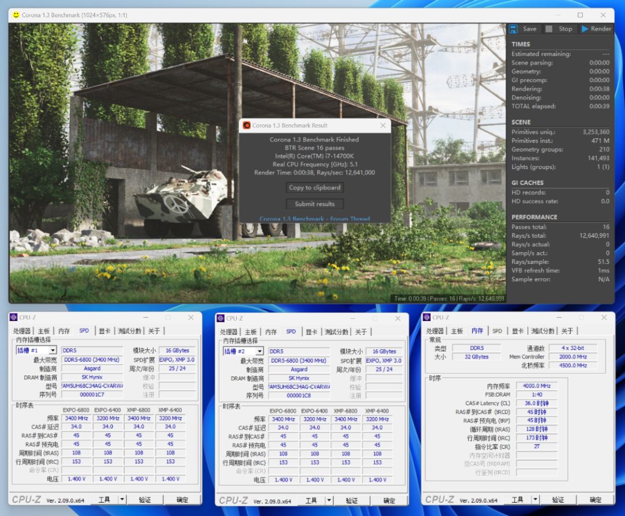The height and width of the screenshot is (516, 625).
Task: Close the CPU-Z slot #2 window
Action: click(x=398, y=318)
